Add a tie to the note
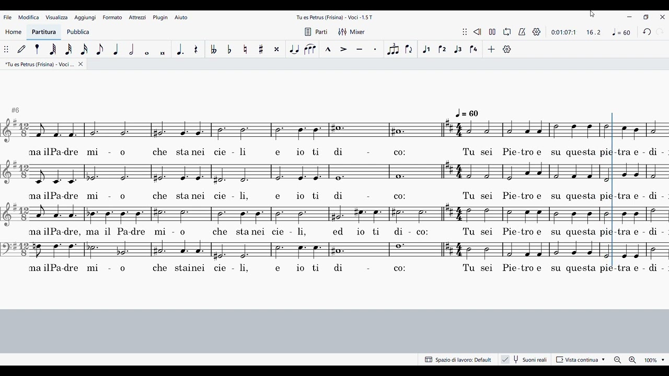 294,49
